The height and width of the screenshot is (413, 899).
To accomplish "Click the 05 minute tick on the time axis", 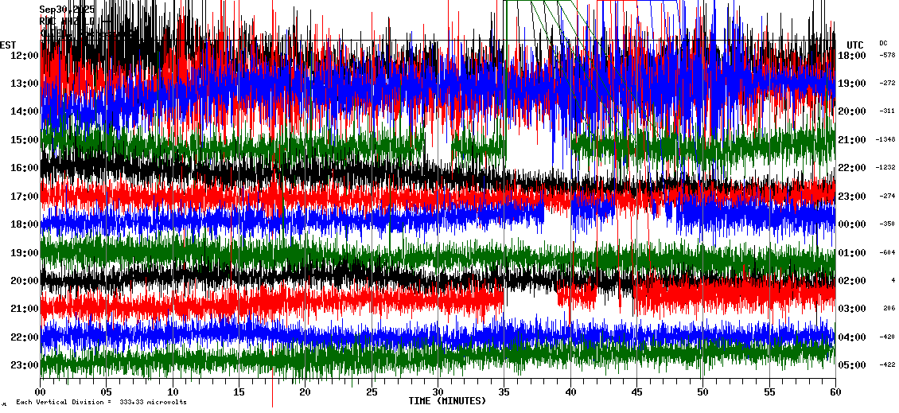I will (x=107, y=392).
